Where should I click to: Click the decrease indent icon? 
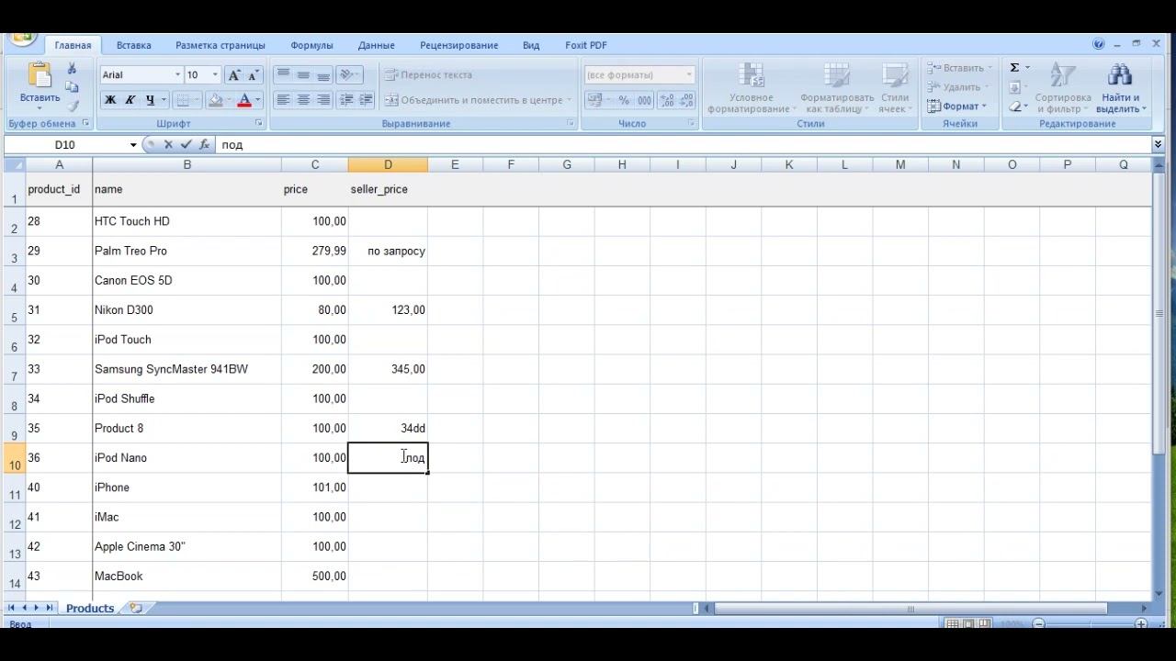click(346, 100)
